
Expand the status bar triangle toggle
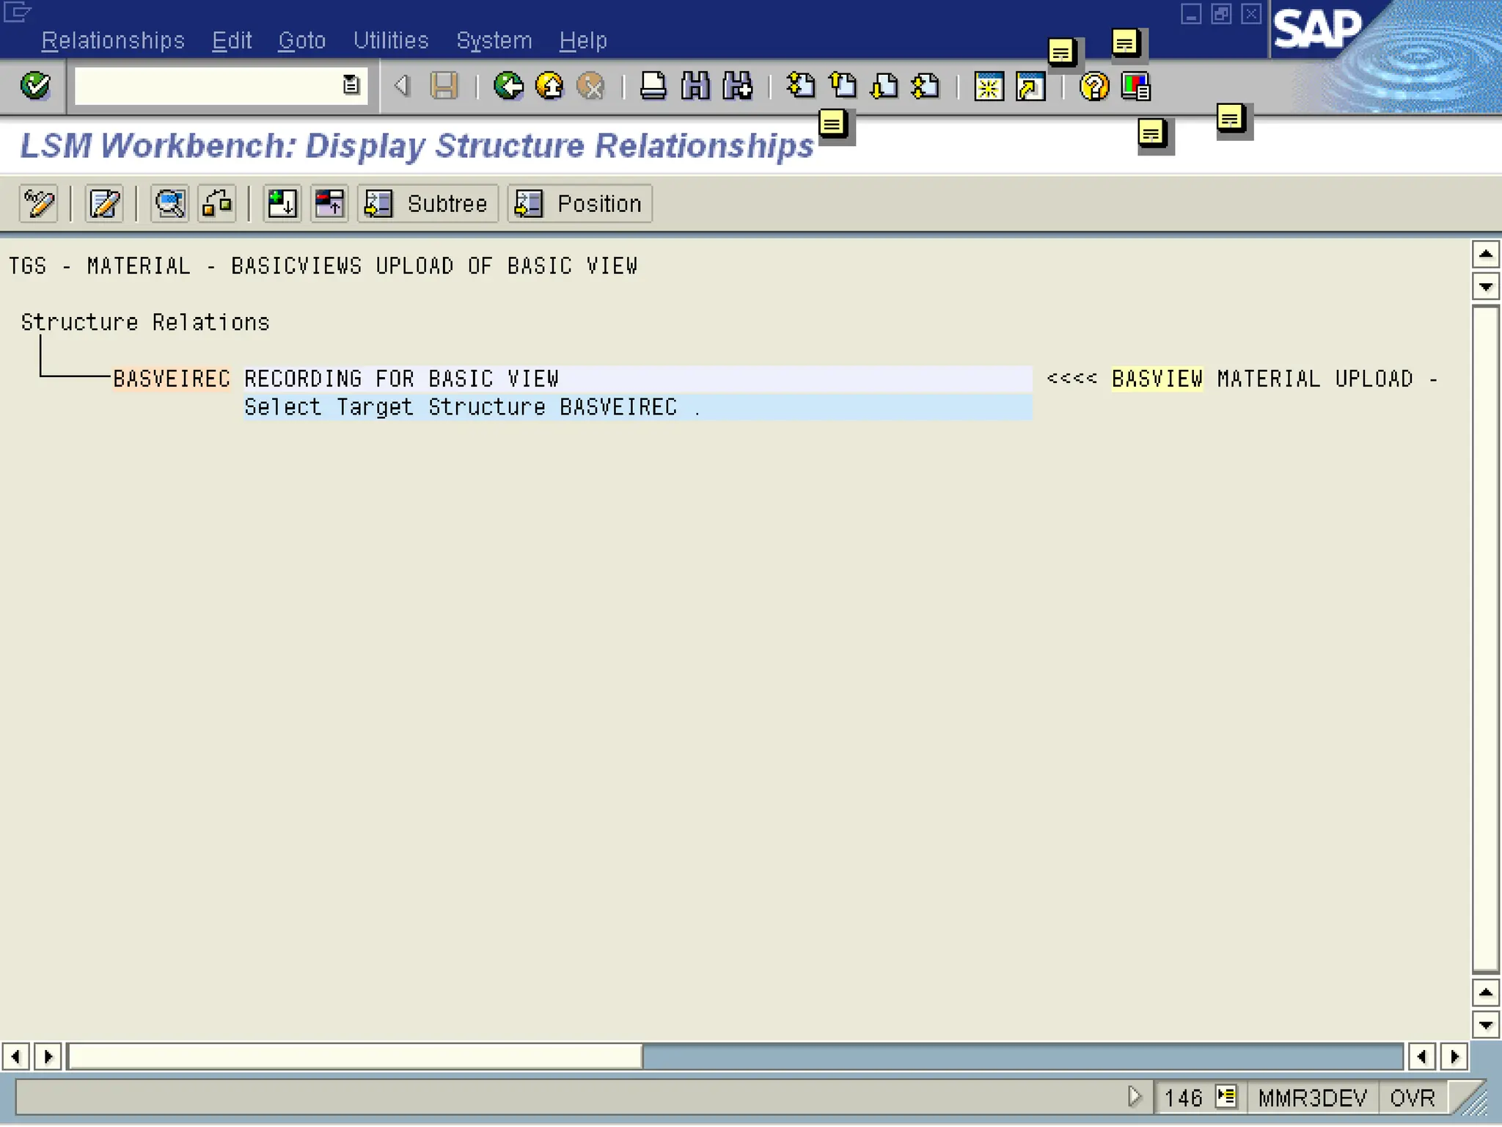(1134, 1097)
